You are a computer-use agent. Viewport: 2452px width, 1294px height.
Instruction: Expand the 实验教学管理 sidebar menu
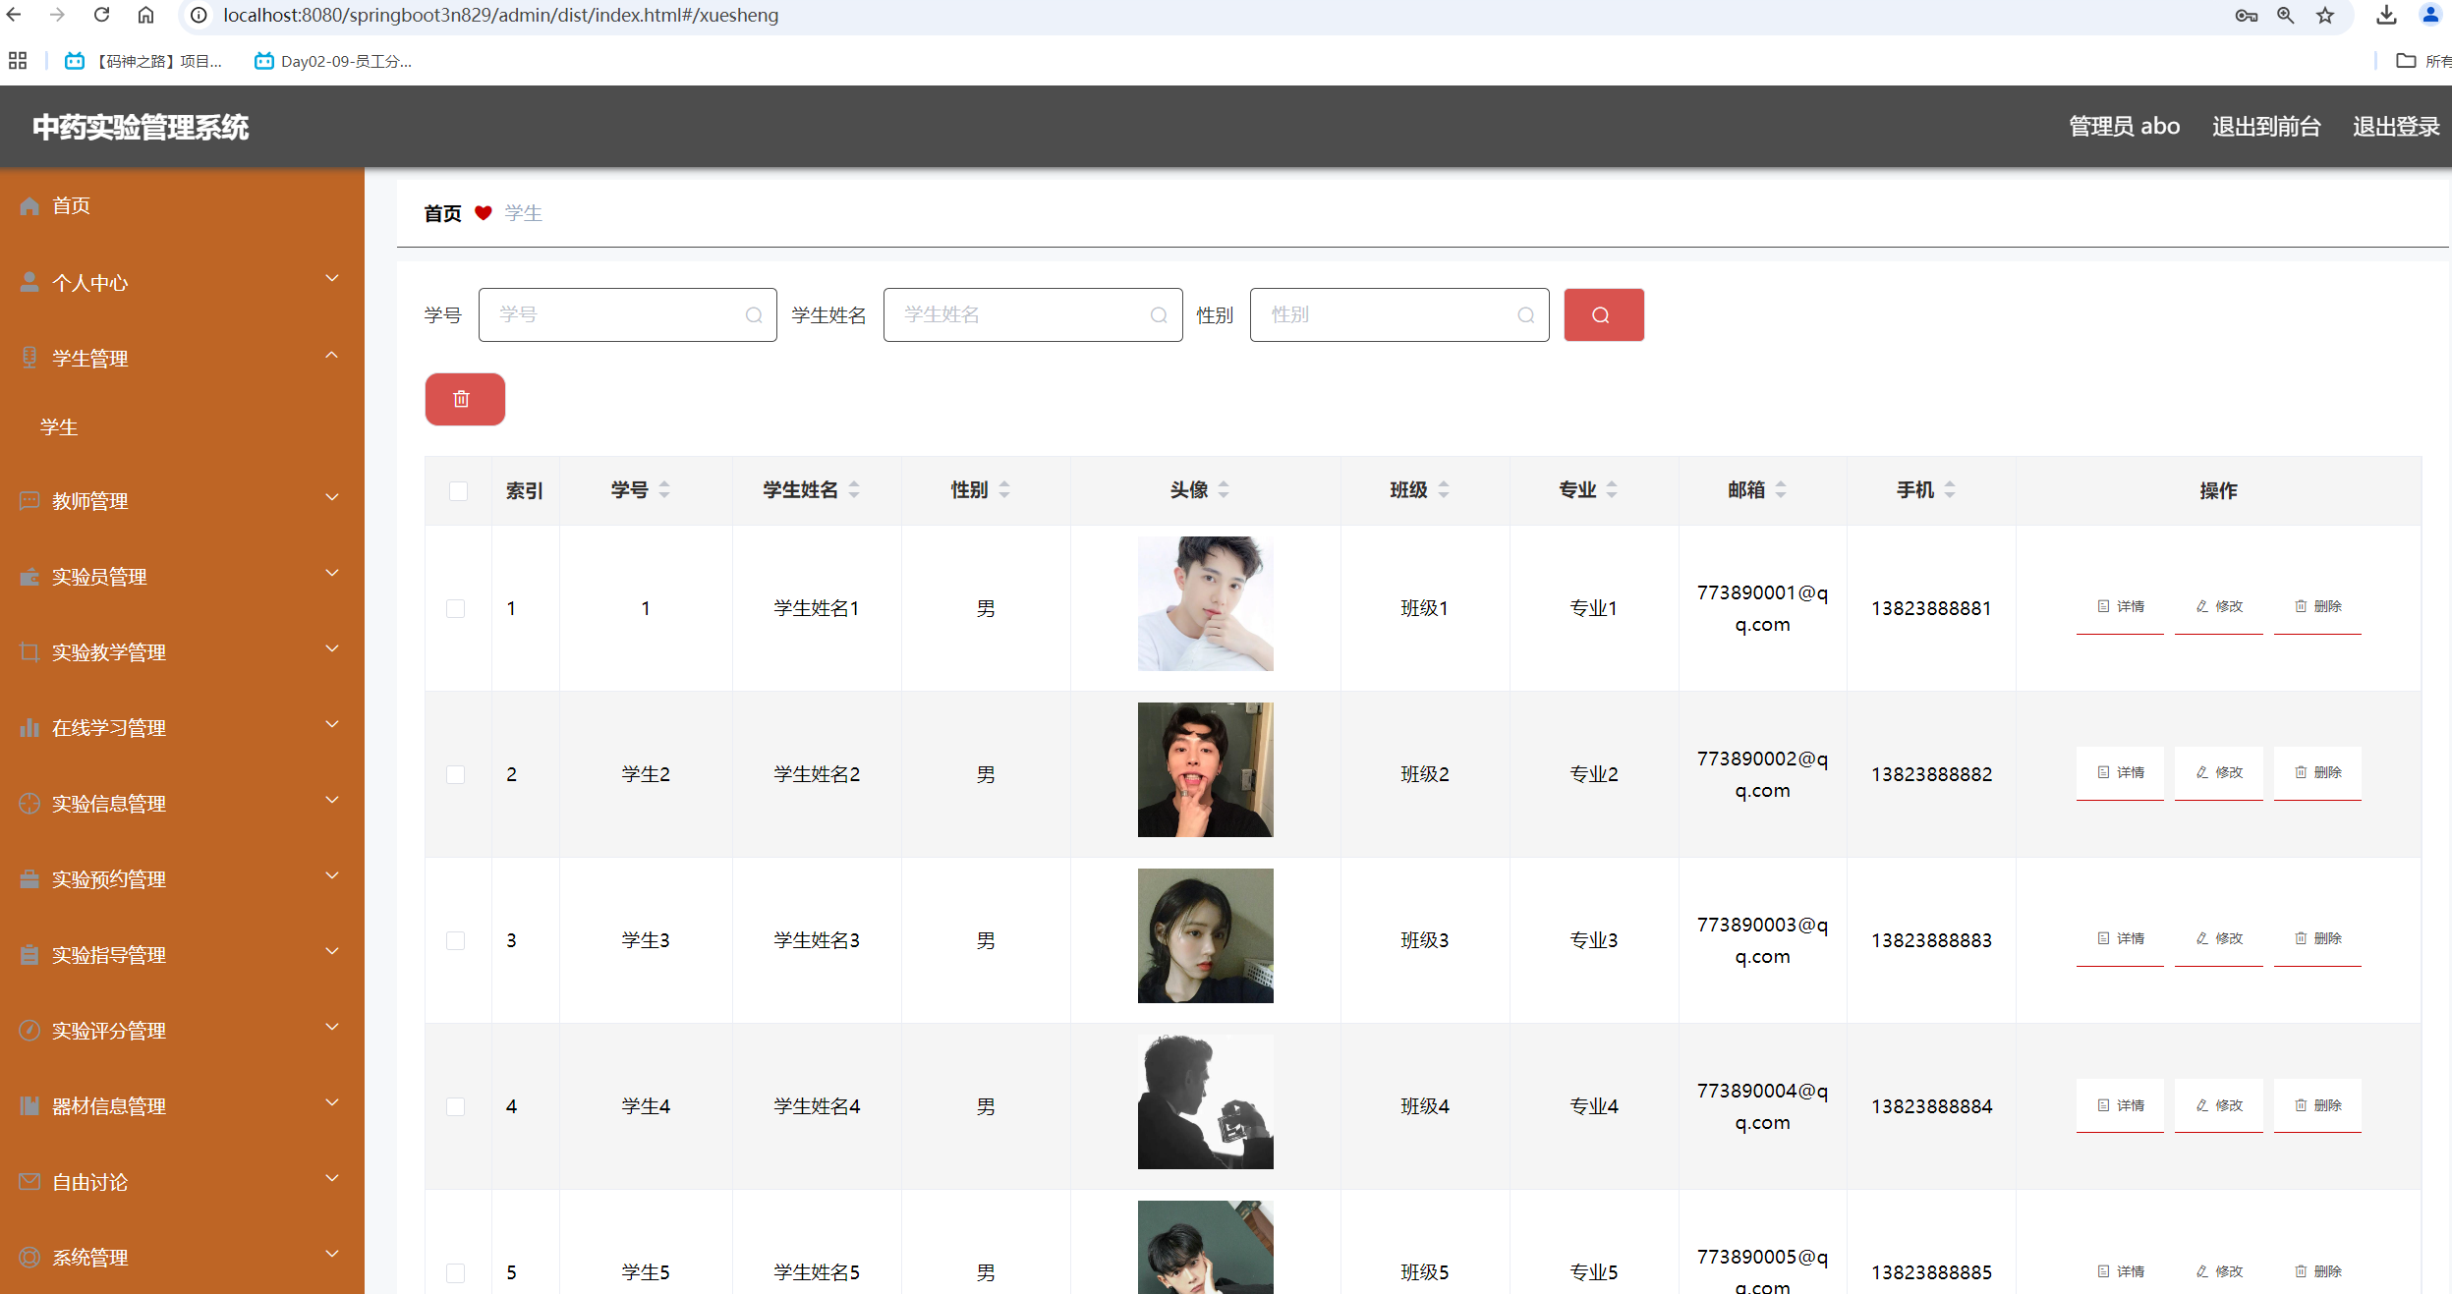coord(182,652)
